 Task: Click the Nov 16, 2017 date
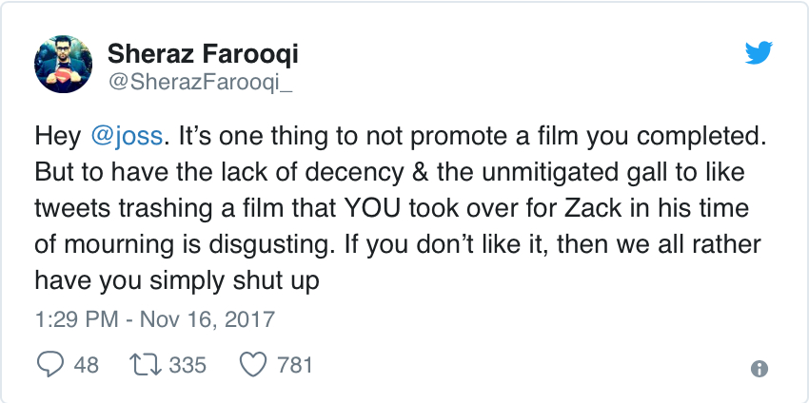point(207,317)
